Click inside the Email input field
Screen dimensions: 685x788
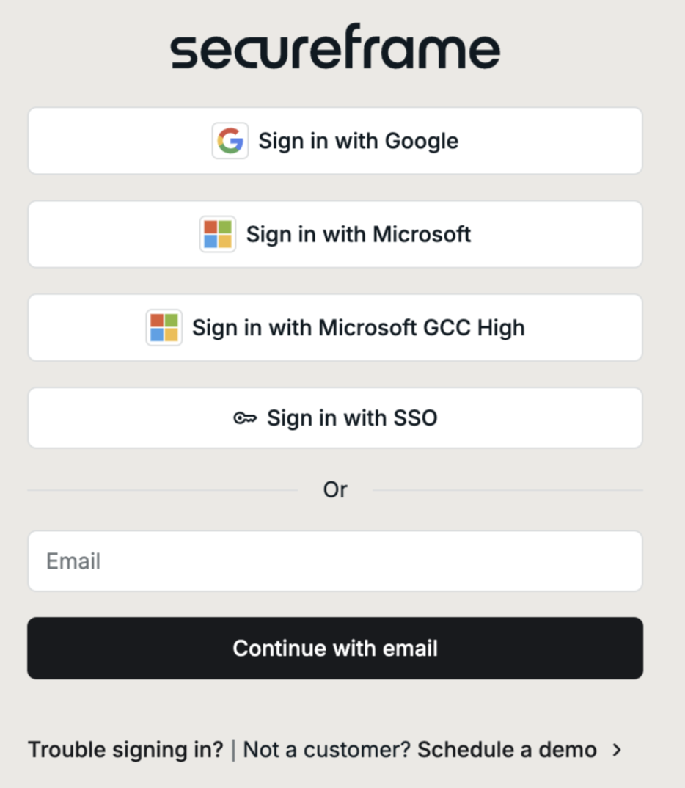(x=334, y=561)
